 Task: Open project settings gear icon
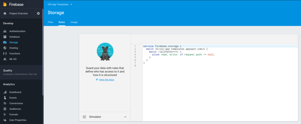click(38, 14)
